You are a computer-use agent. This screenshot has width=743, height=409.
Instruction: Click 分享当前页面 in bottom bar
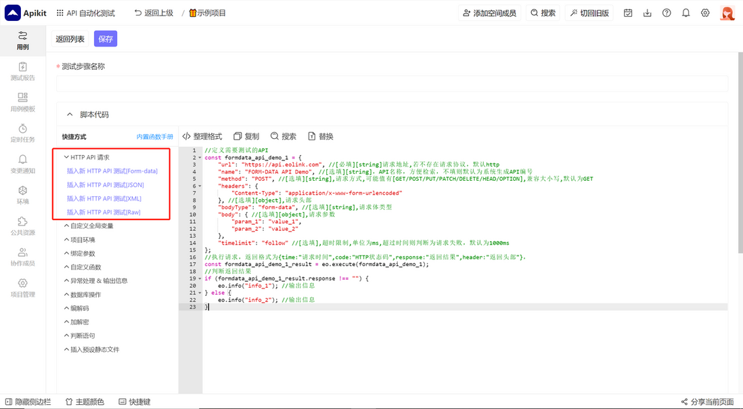click(707, 402)
